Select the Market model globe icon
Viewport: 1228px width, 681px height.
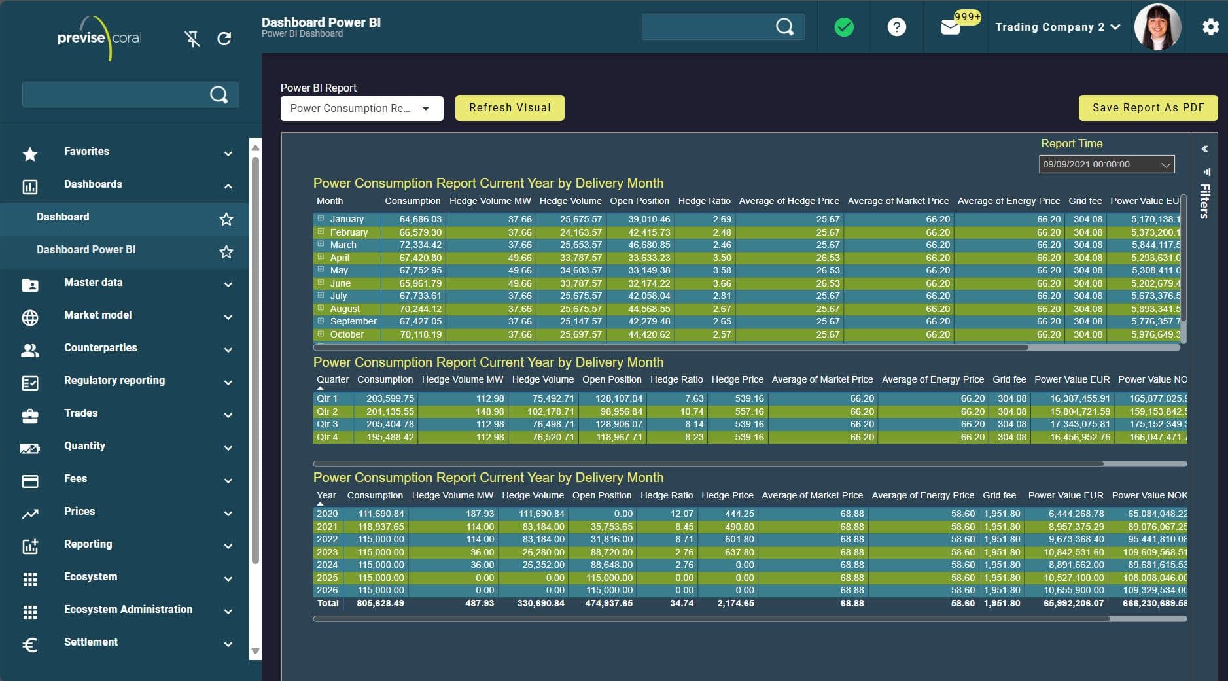click(x=29, y=318)
